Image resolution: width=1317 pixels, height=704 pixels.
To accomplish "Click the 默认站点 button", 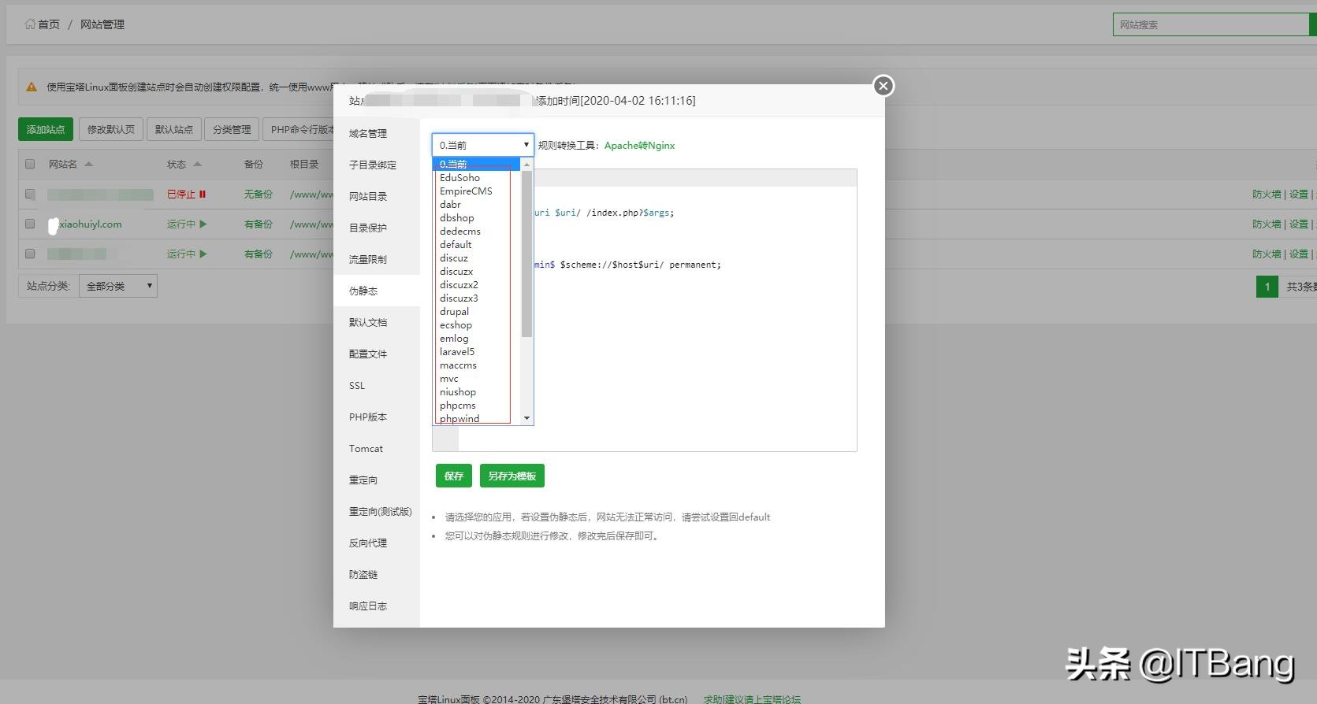I will tap(173, 129).
